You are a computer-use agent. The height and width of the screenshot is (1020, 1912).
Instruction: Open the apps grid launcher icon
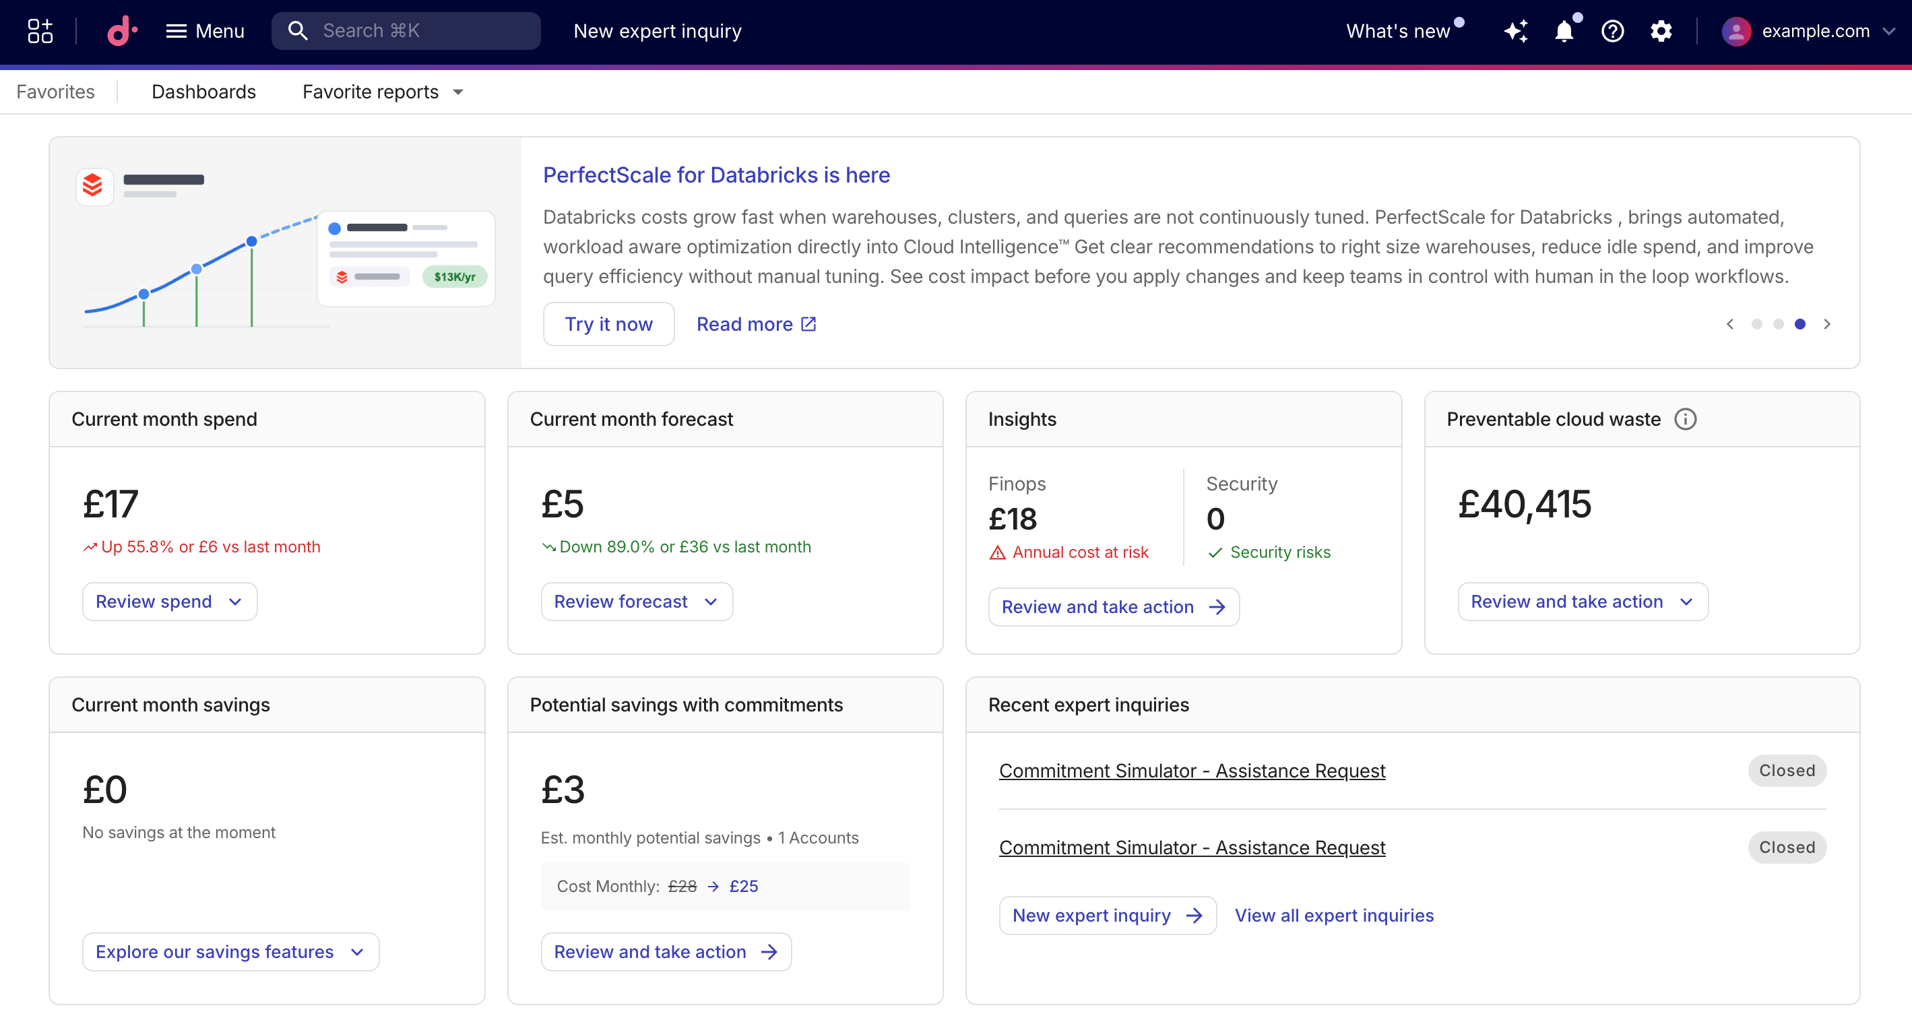tap(40, 31)
